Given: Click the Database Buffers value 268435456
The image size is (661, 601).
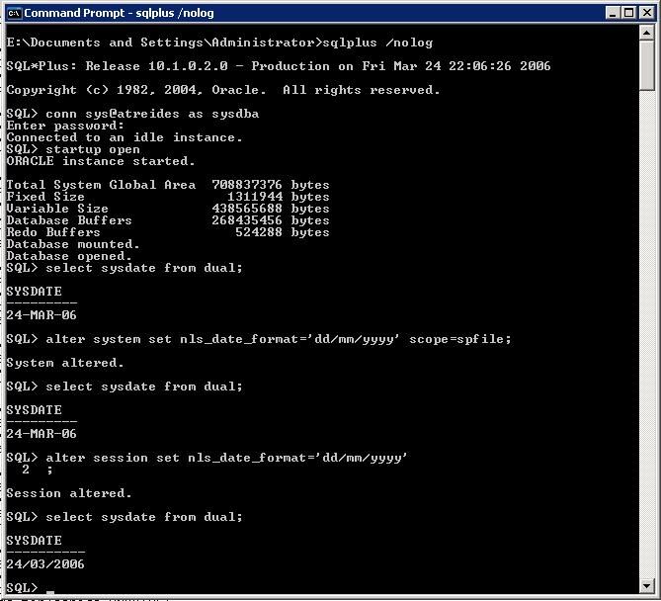Looking at the screenshot, I should 247,220.
